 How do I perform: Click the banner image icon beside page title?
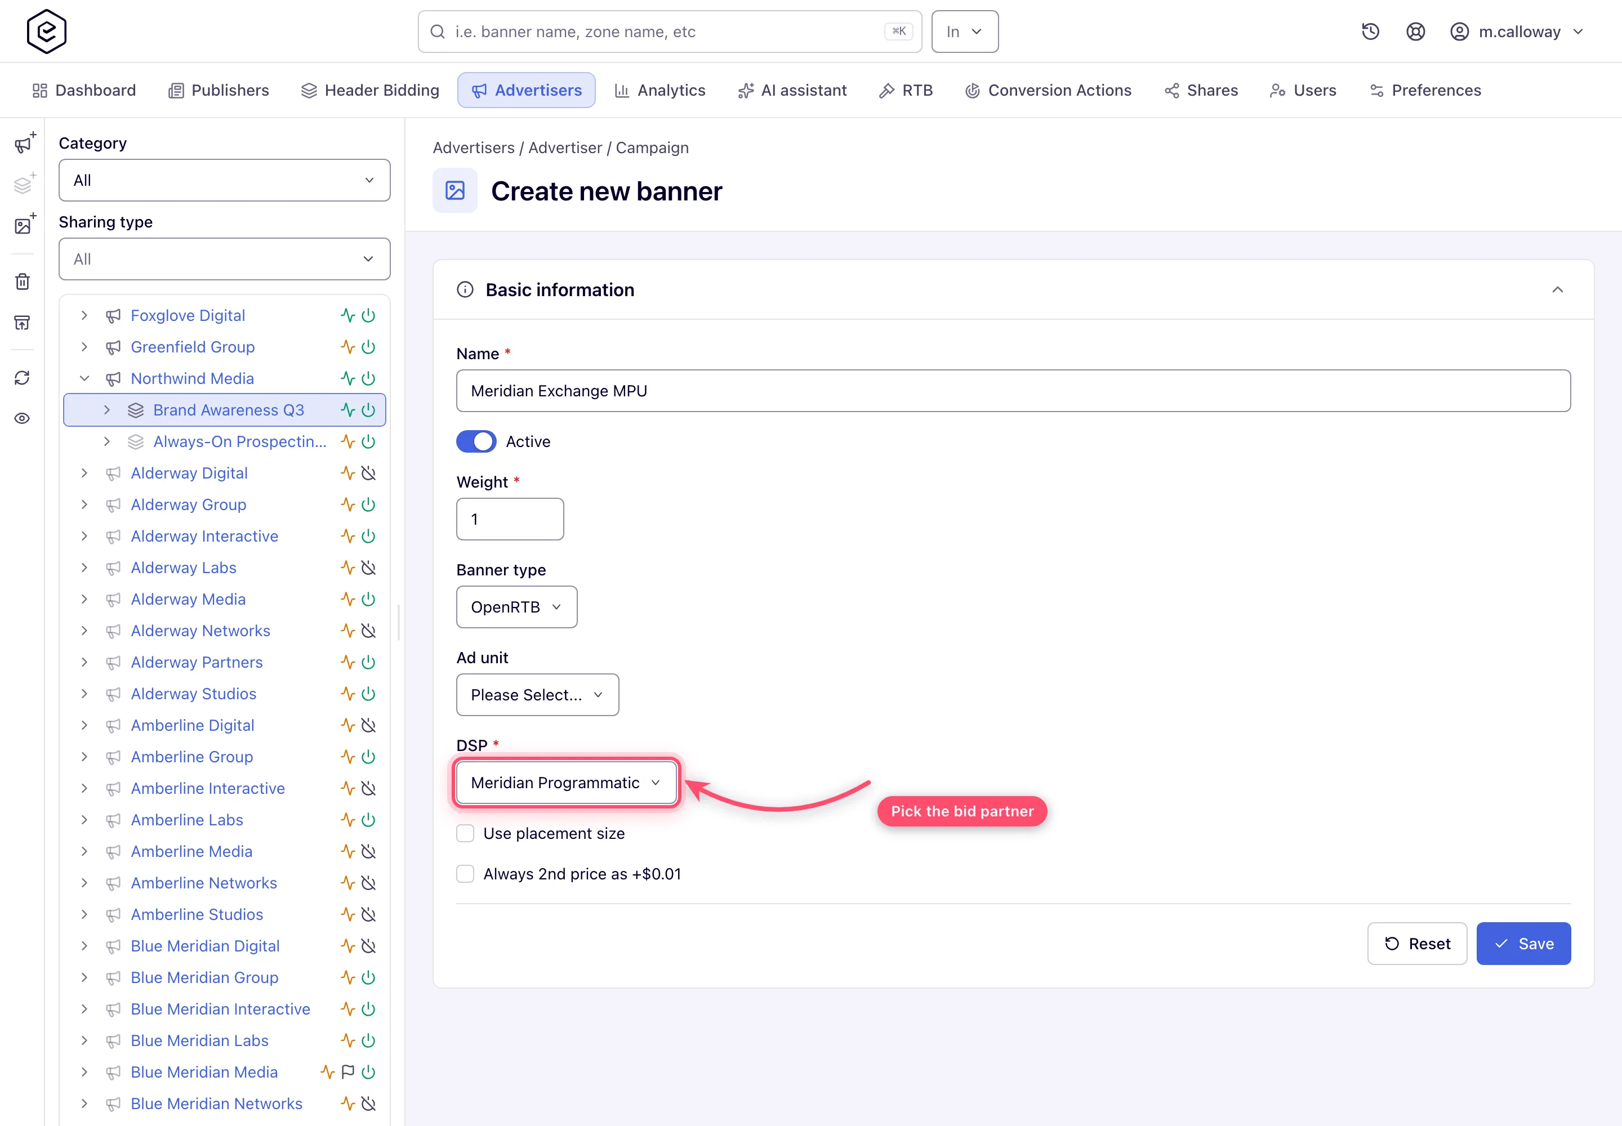point(455,190)
